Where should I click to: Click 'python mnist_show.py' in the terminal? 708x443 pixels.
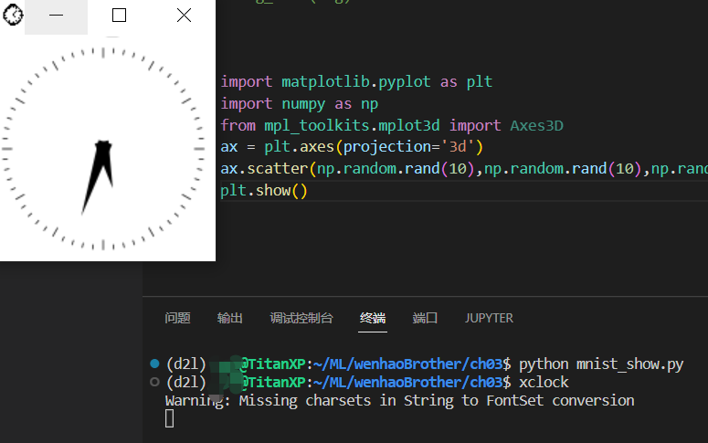(x=601, y=364)
